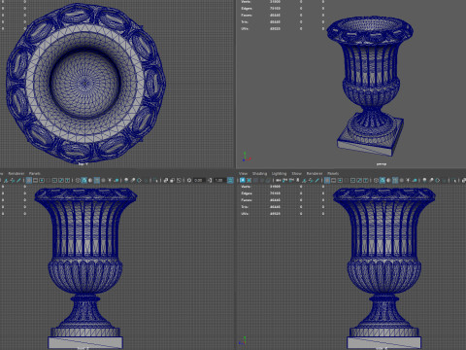
Task: Open Camera Attributes icon in lower-right panel
Action: pos(291,180)
